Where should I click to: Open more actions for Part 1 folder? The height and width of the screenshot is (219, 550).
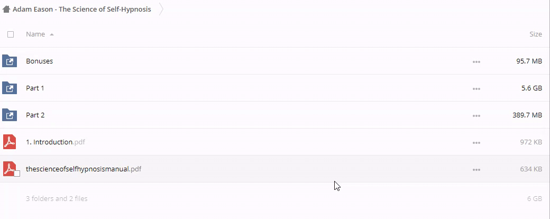point(476,89)
